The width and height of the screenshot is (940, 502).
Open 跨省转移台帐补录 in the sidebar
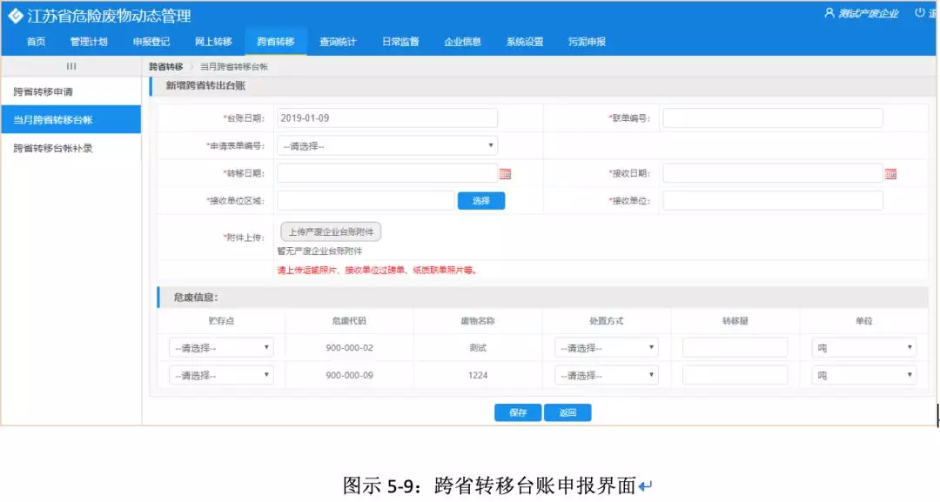53,148
